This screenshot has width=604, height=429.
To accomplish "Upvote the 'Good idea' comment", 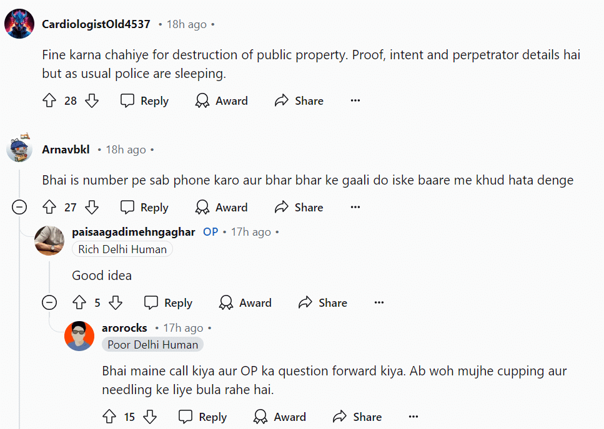I will (79, 303).
